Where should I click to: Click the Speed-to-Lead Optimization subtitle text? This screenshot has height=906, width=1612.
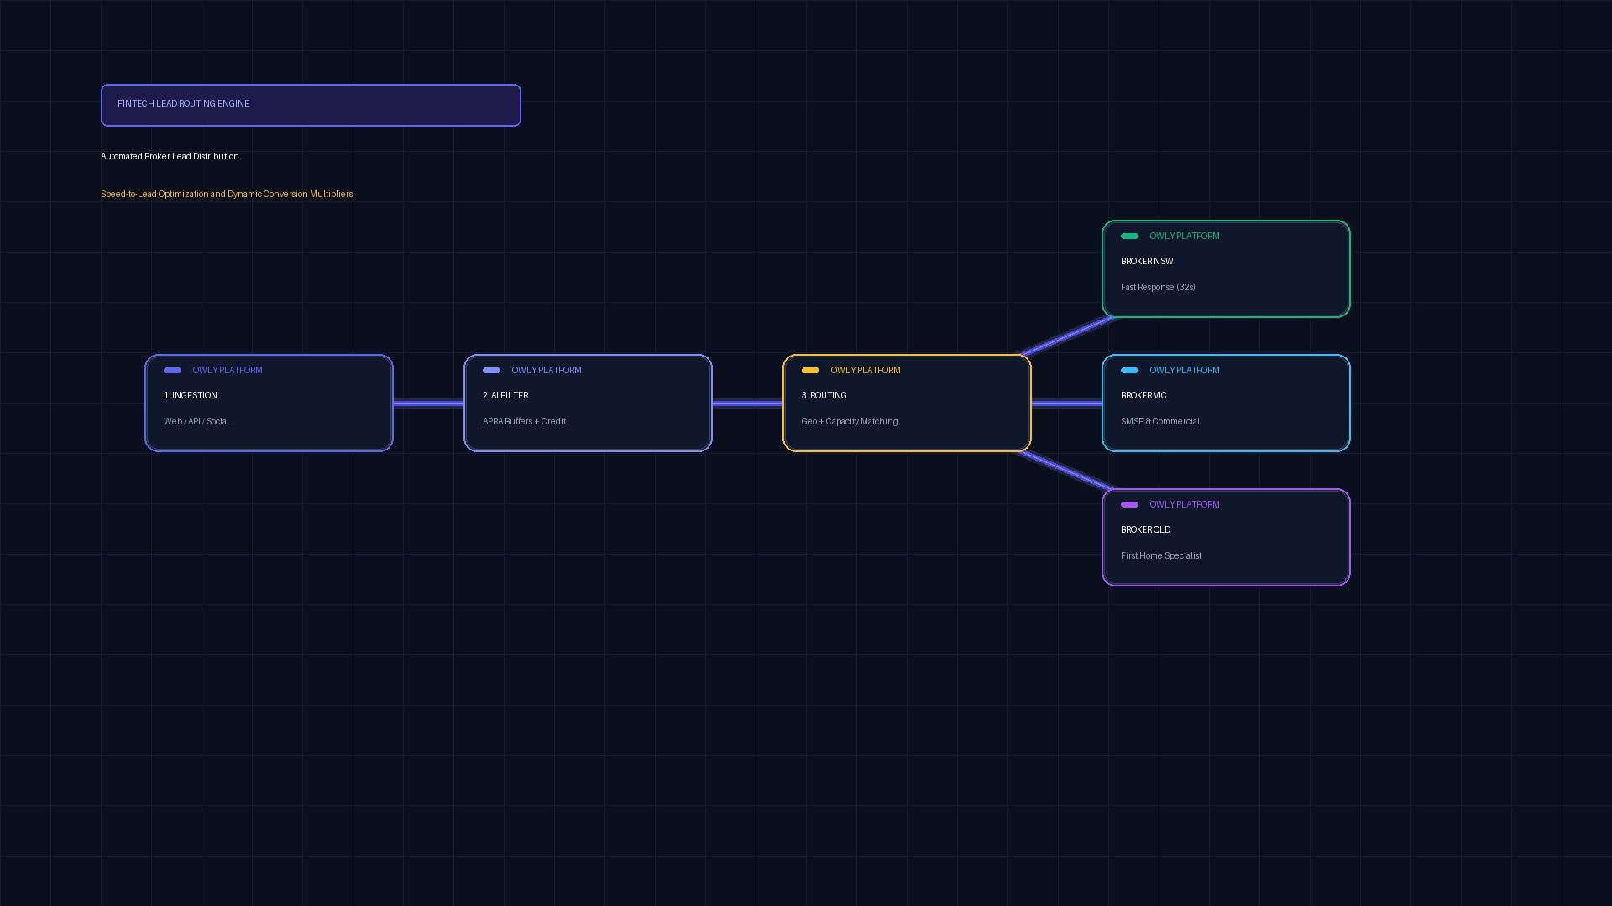tap(227, 194)
